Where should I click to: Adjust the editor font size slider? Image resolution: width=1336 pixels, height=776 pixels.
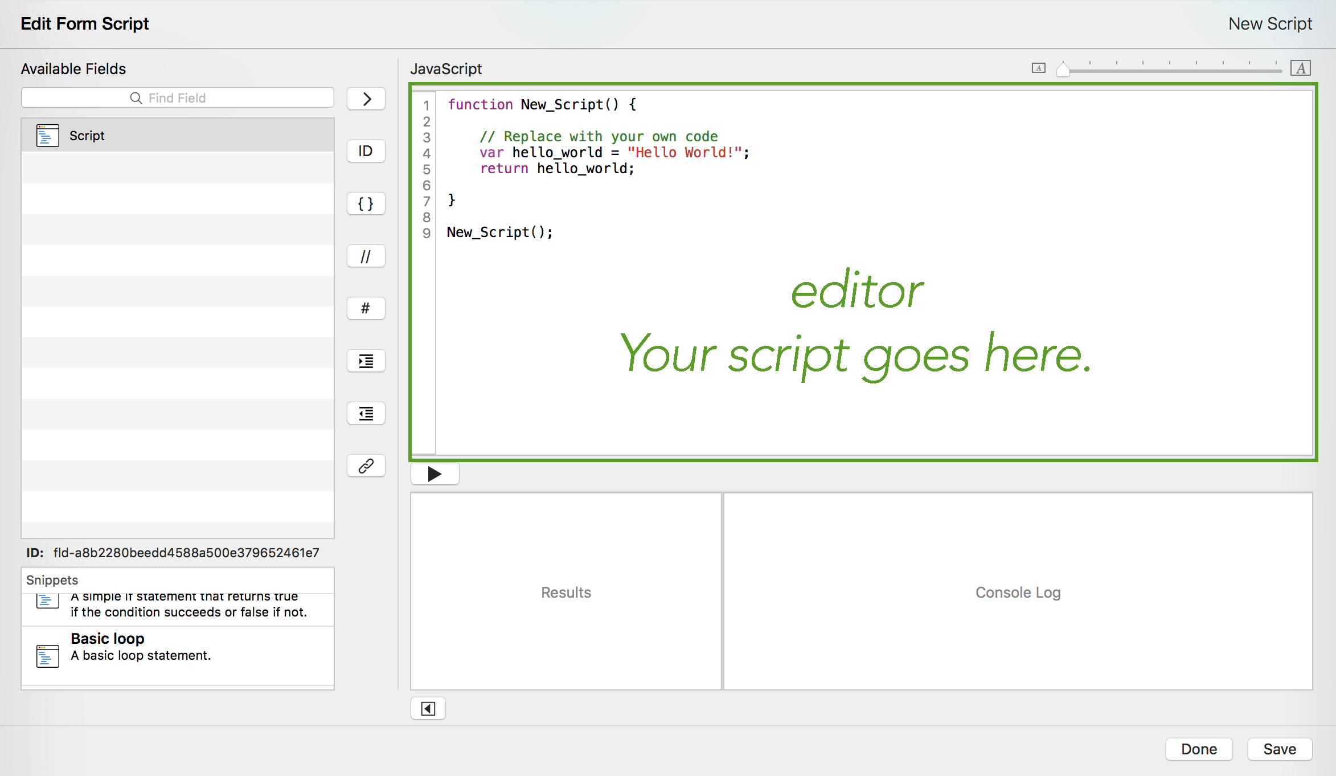pos(1063,70)
